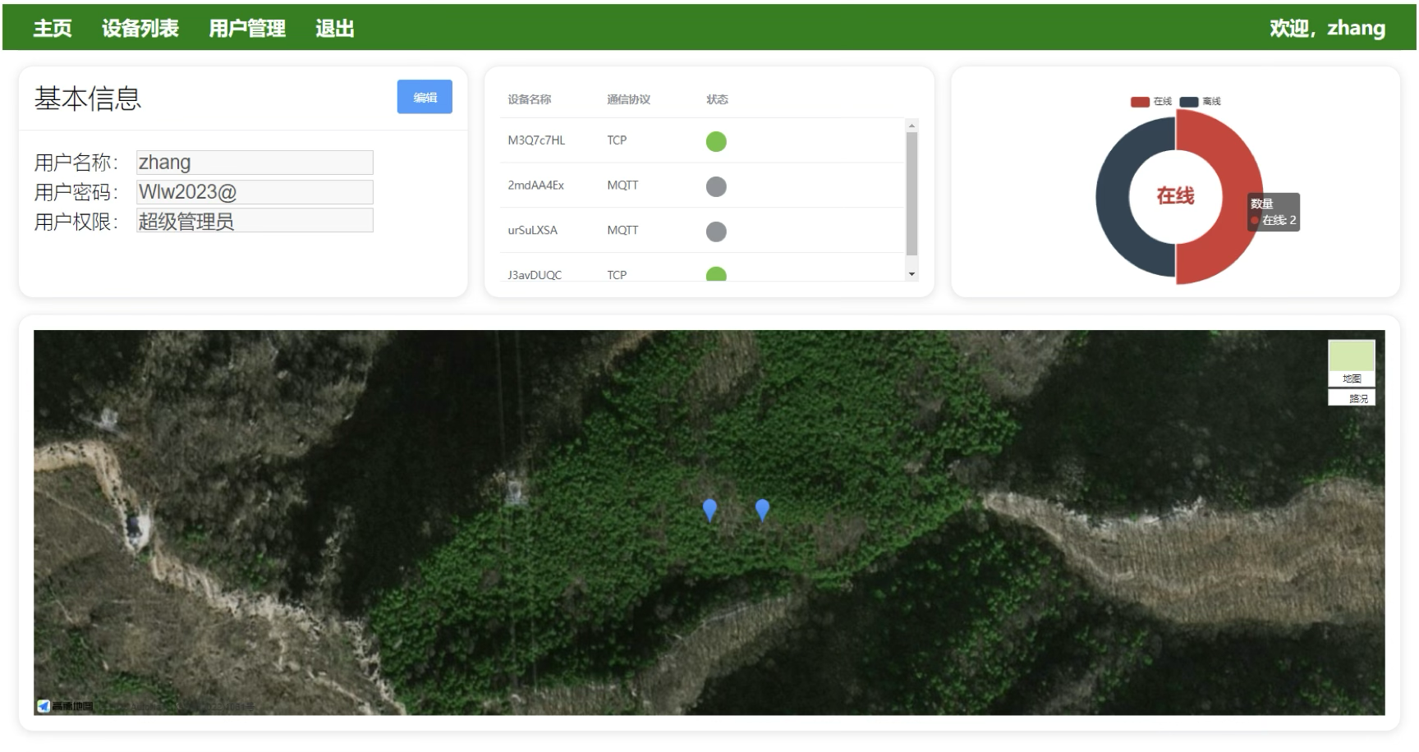The height and width of the screenshot is (752, 1419).
Task: Toggle the 在线 legend series
Action: (x=1151, y=102)
